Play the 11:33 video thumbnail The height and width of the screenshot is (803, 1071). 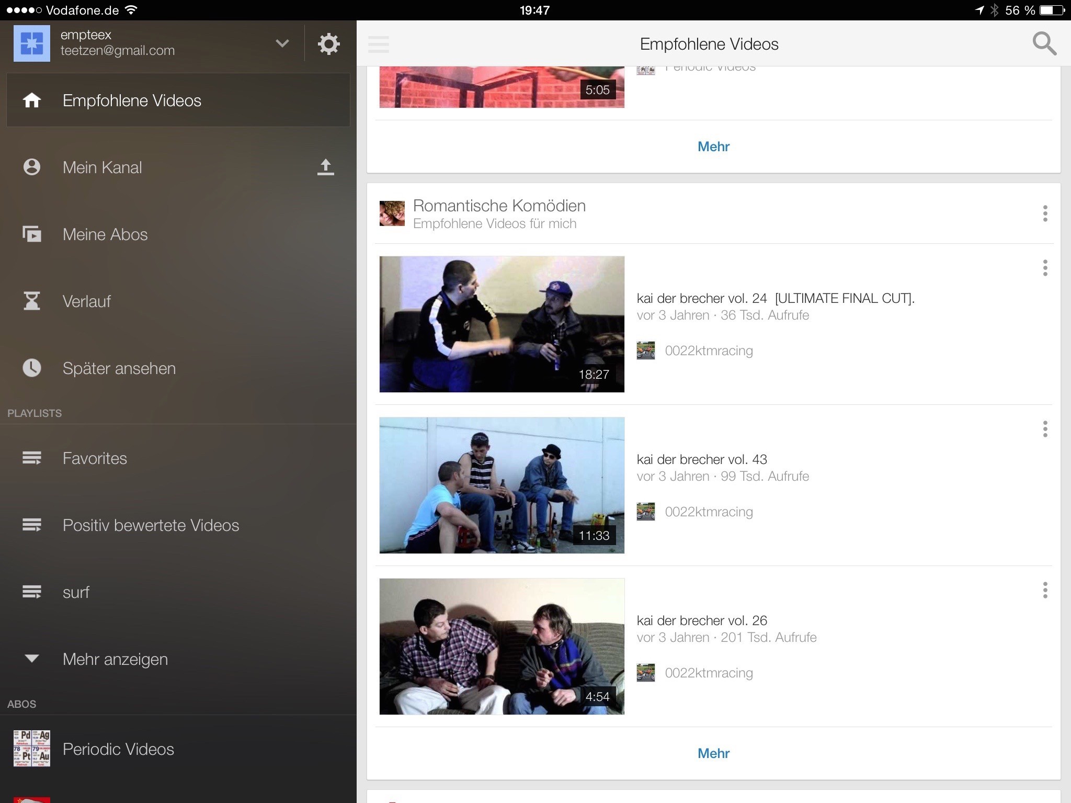(502, 485)
